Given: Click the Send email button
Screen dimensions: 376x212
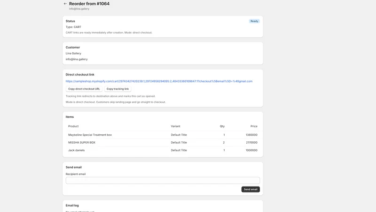Looking at the screenshot, I should (251, 189).
